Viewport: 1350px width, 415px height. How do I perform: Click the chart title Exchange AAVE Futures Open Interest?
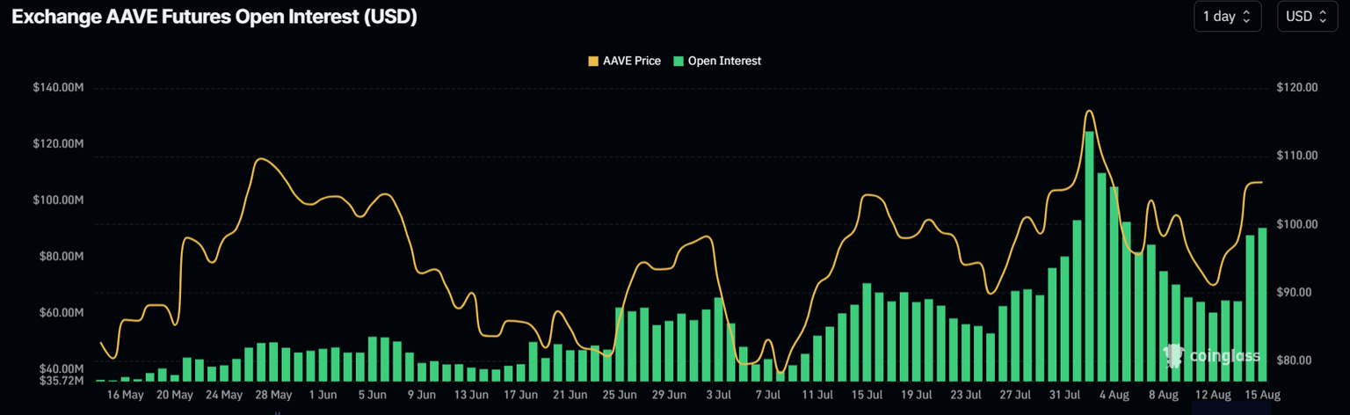214,17
